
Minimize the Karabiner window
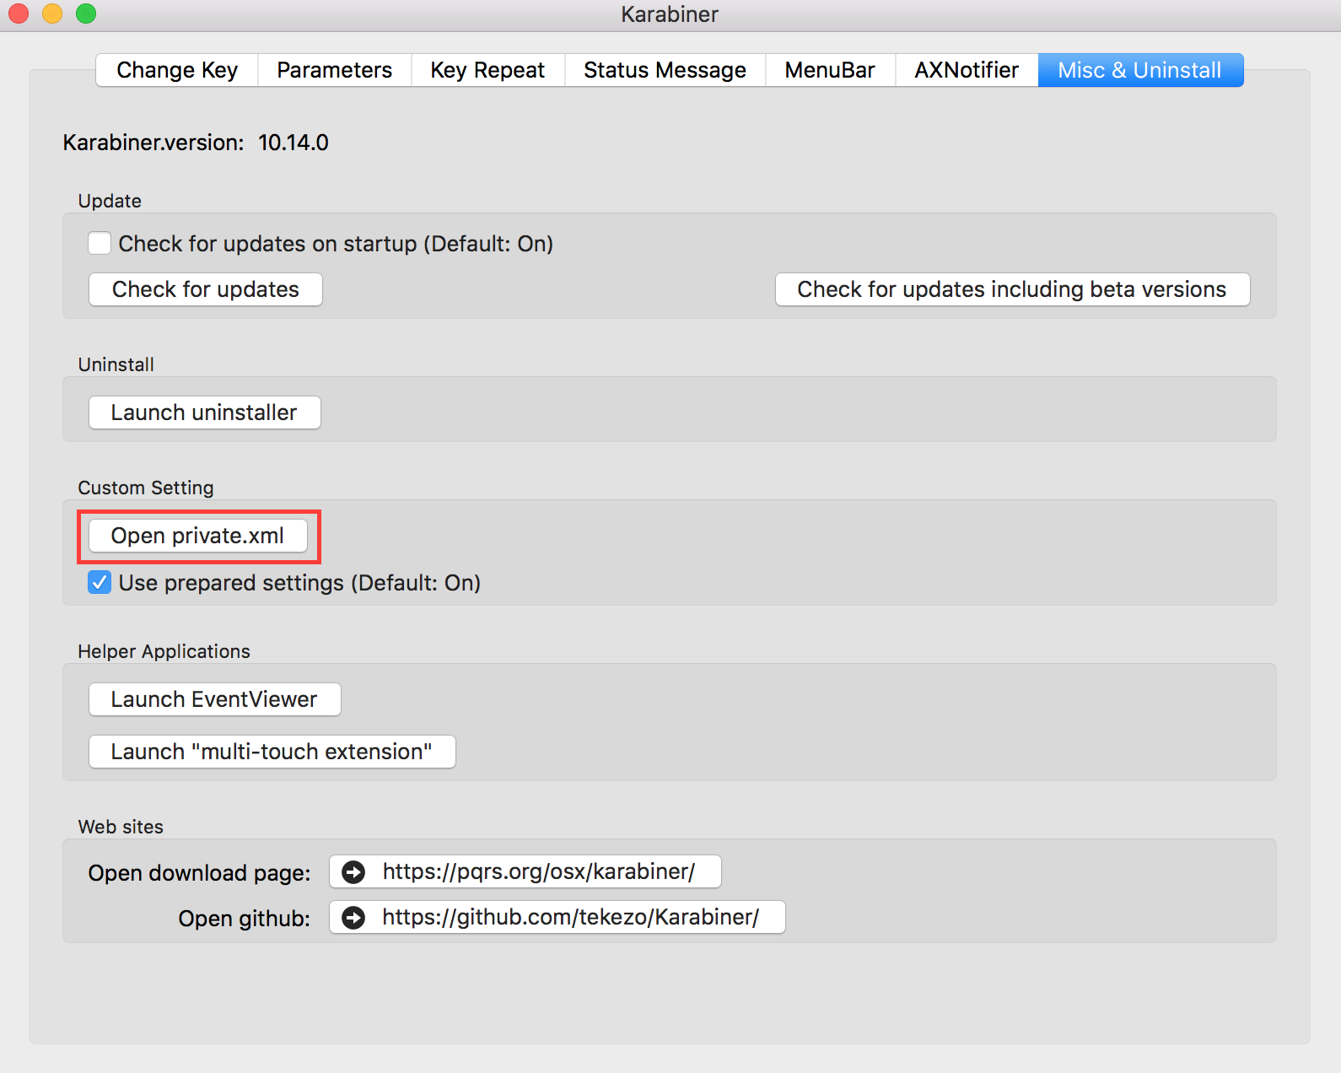coord(52,13)
